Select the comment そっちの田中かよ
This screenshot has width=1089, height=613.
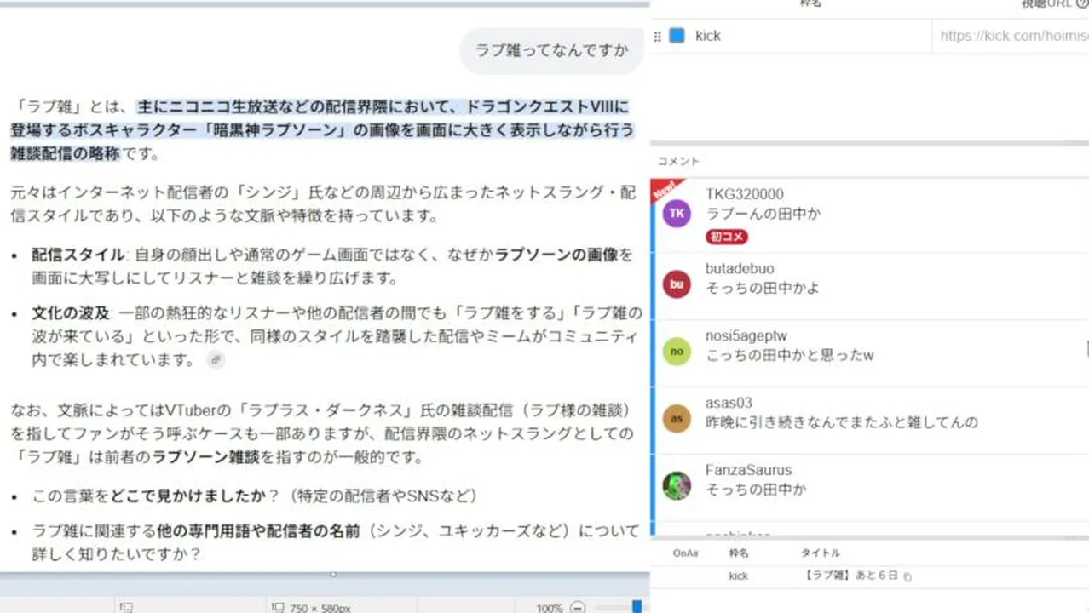click(x=763, y=288)
